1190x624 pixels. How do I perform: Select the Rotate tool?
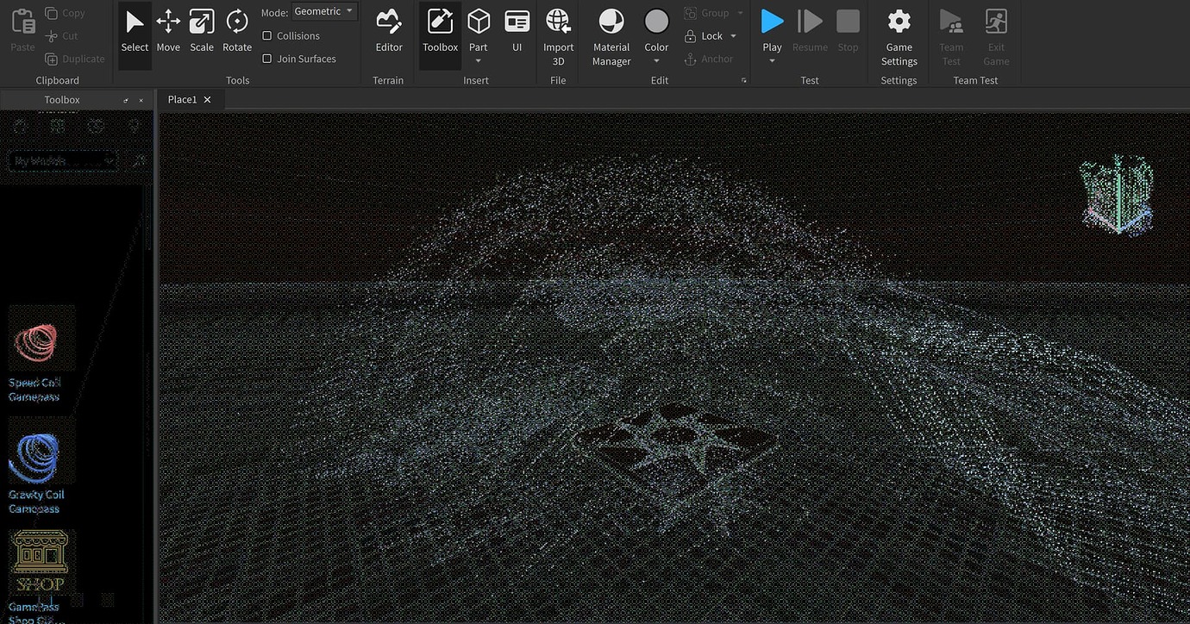[236, 30]
